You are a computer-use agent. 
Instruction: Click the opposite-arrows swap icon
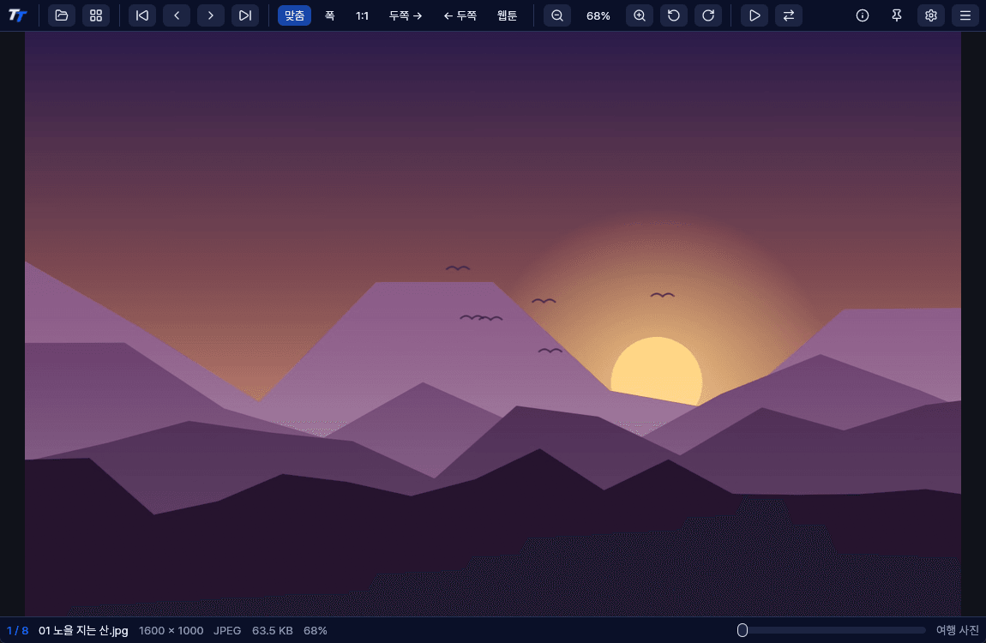[x=789, y=15]
